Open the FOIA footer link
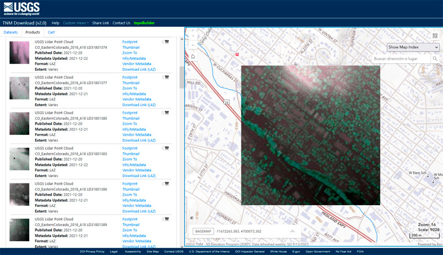This screenshot has width=443, height=255. 360,252
